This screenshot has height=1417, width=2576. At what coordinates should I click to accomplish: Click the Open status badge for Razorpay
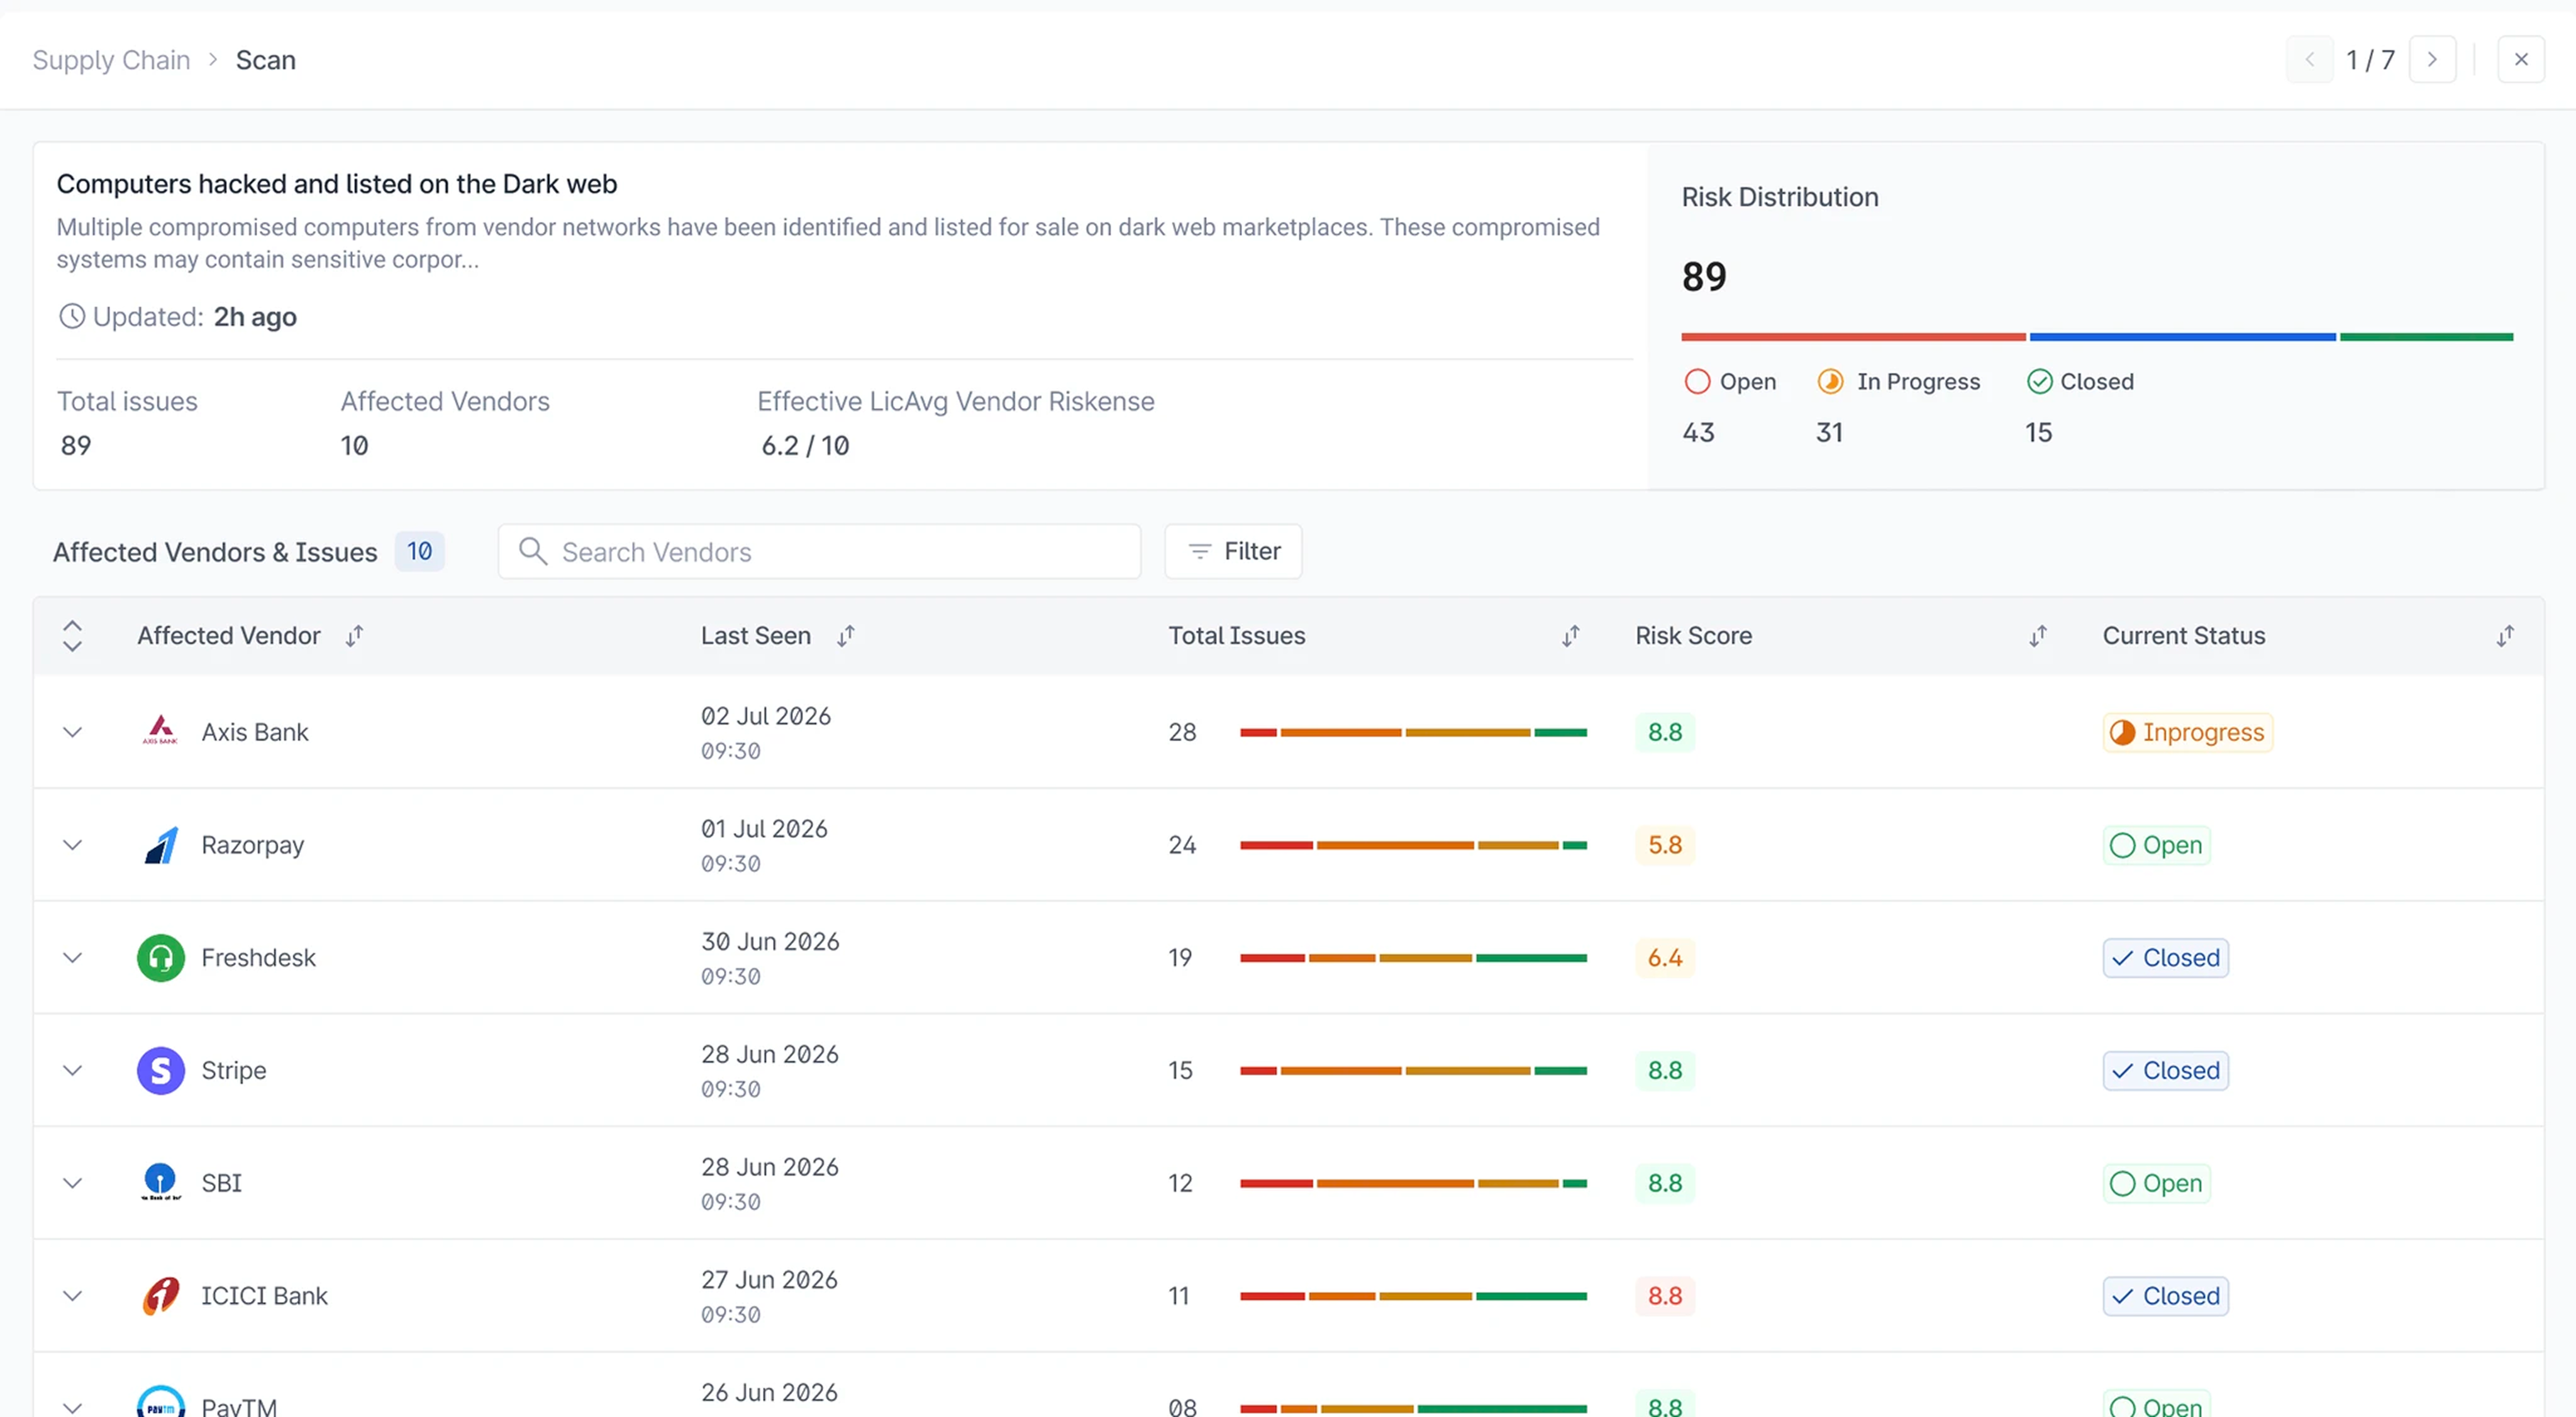pos(2156,844)
